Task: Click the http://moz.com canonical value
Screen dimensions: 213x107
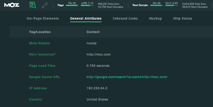Action: click(x=98, y=54)
